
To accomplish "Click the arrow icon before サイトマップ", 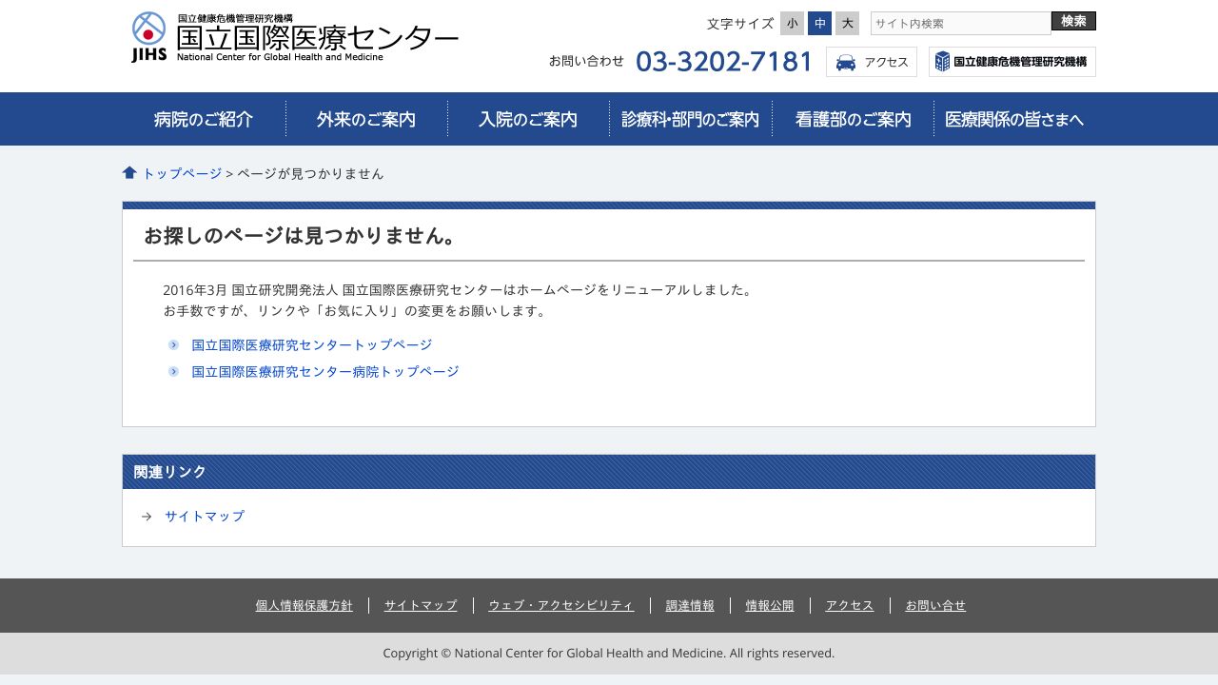I will [147, 517].
